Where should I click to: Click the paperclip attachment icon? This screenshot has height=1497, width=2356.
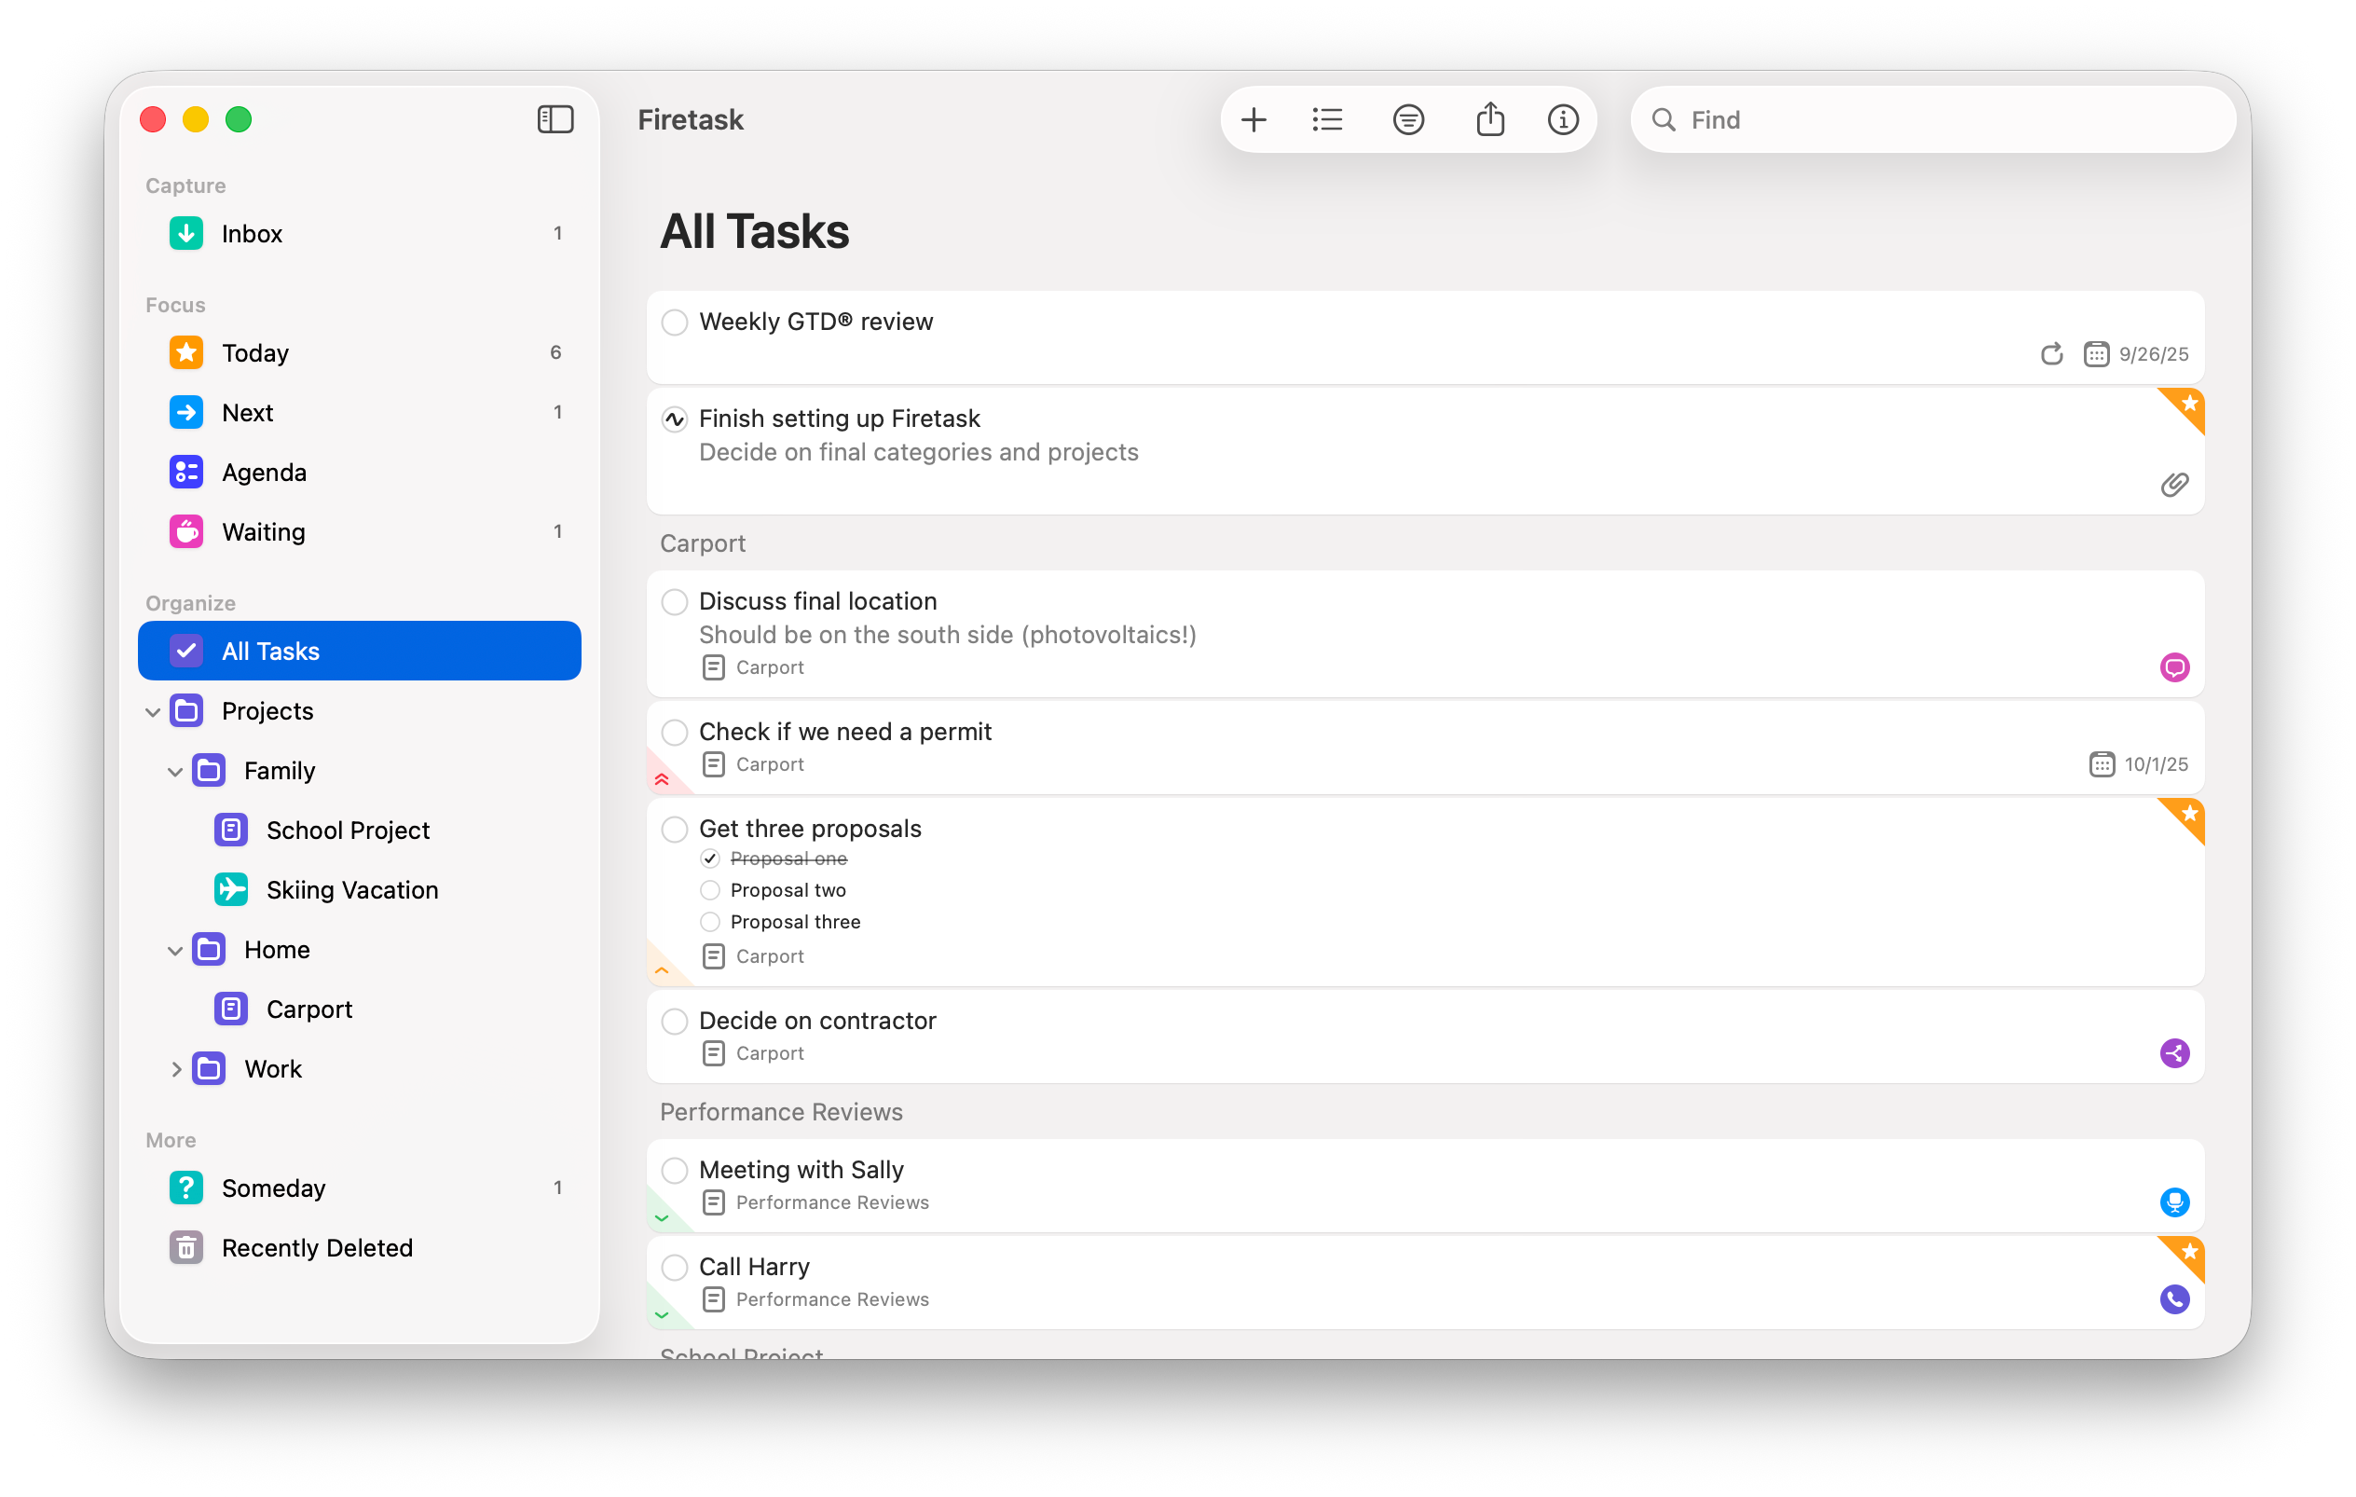pyautogui.click(x=2173, y=485)
